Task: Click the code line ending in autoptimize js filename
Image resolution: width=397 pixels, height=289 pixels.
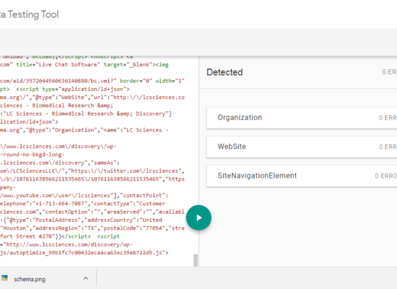Action: tap(84, 252)
